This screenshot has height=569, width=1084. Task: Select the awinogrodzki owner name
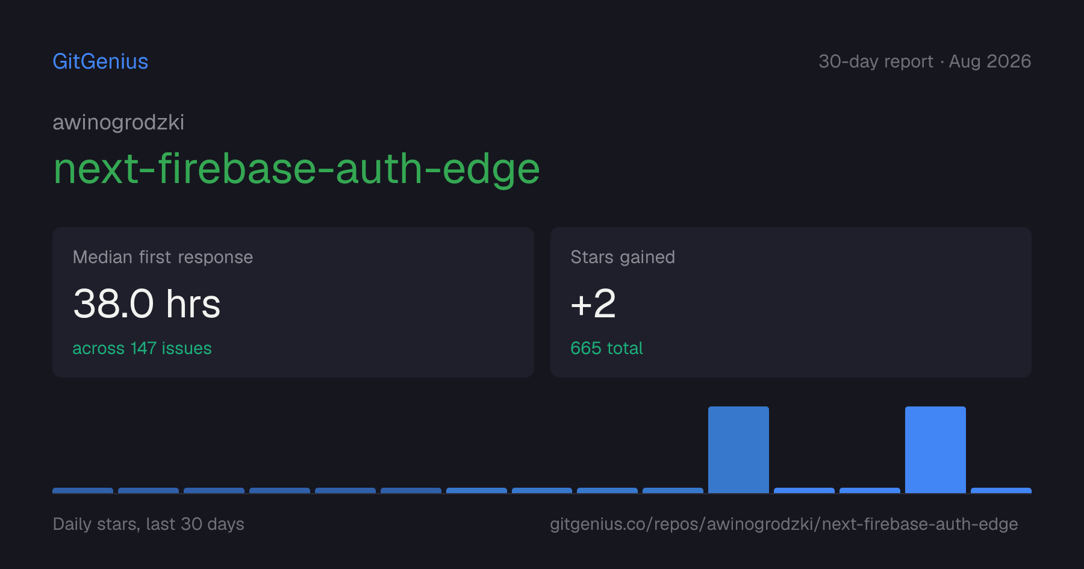tap(119, 122)
